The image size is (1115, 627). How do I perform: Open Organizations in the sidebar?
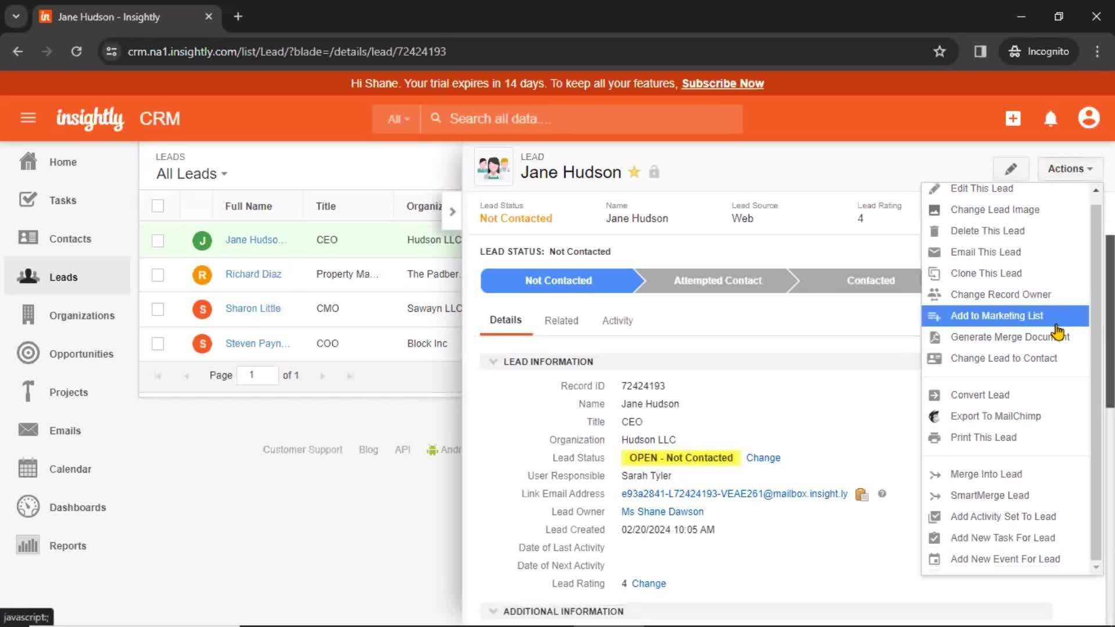tap(67, 315)
